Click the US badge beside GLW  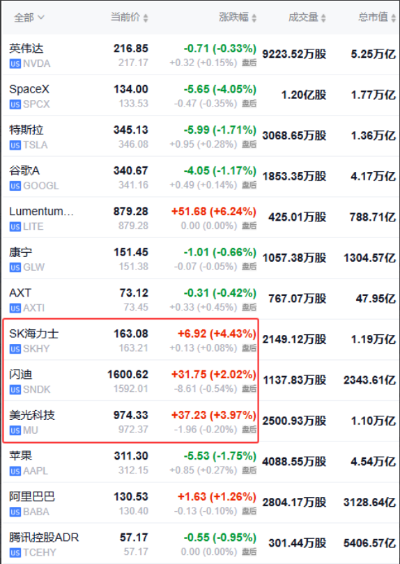pos(15,267)
